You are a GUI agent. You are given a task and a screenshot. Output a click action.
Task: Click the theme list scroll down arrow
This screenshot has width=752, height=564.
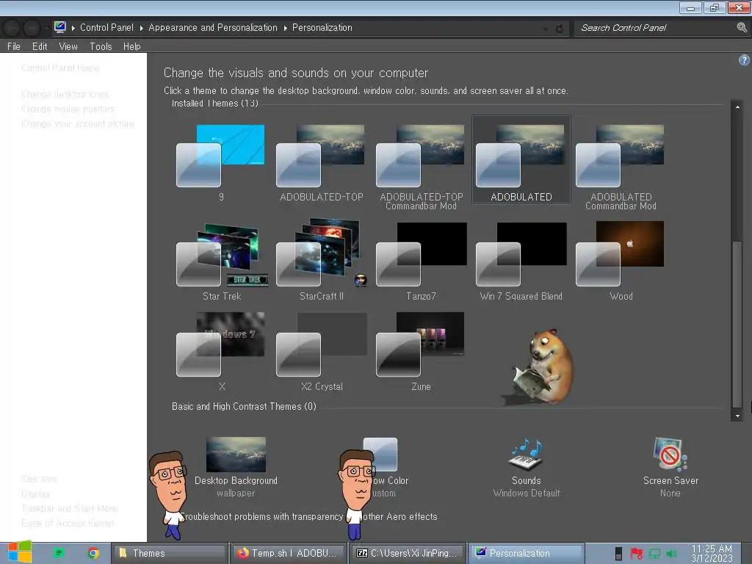[737, 416]
